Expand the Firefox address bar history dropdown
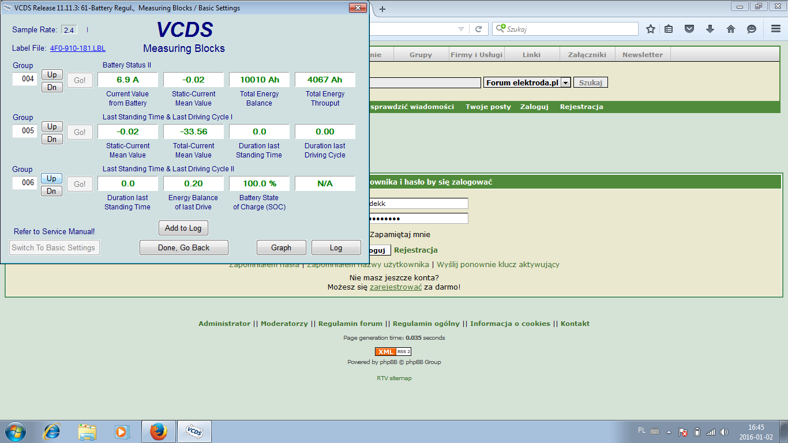The width and height of the screenshot is (788, 443). pyautogui.click(x=460, y=29)
